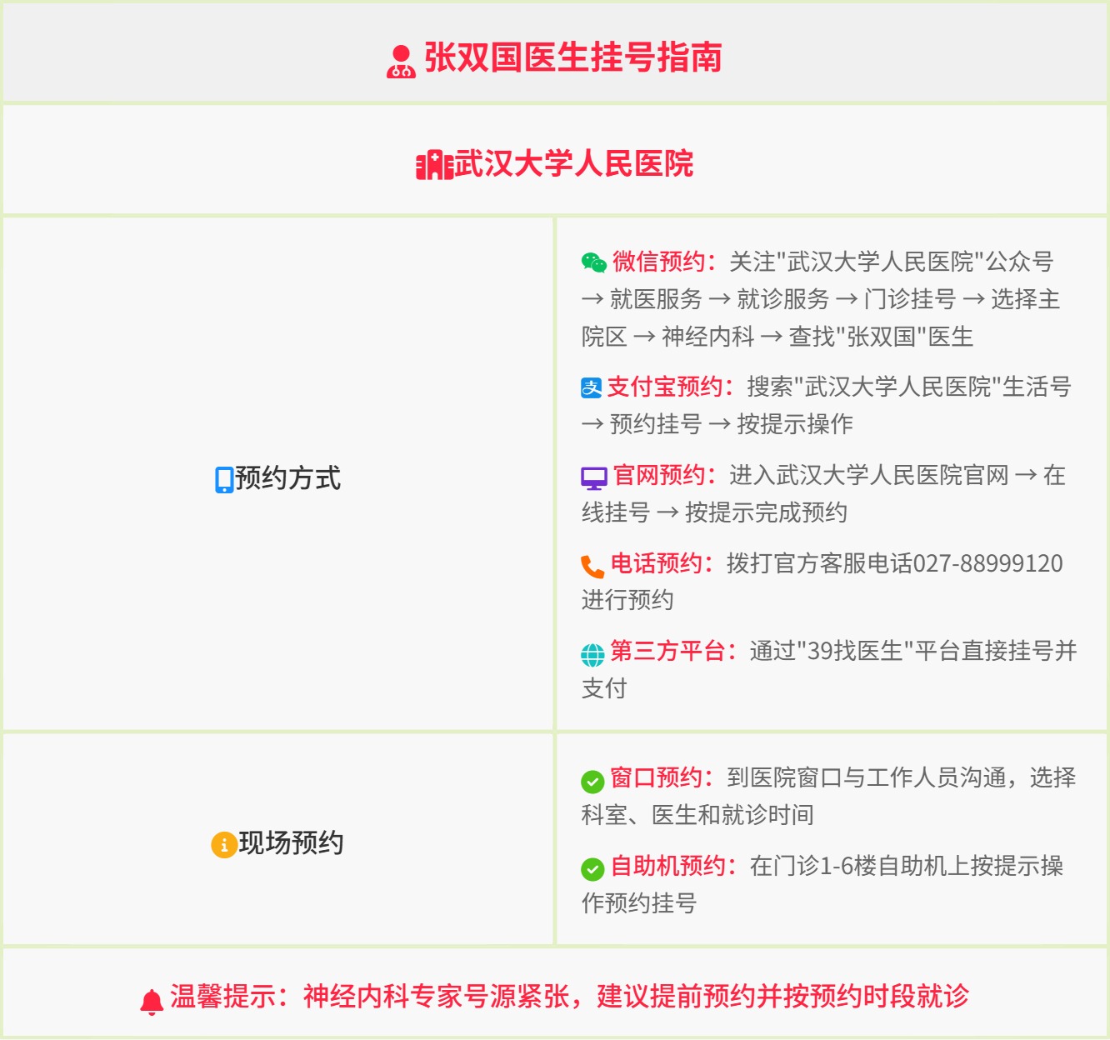The height and width of the screenshot is (1040, 1110).
Task: Click the green checkmark beside 自助机预约
Action: click(592, 870)
